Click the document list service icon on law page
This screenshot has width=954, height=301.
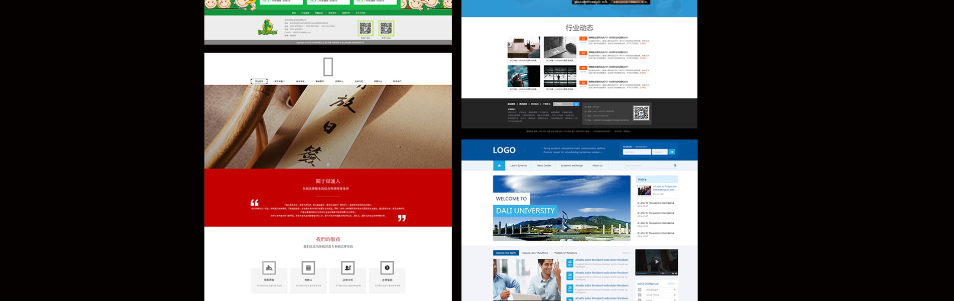coord(308,268)
